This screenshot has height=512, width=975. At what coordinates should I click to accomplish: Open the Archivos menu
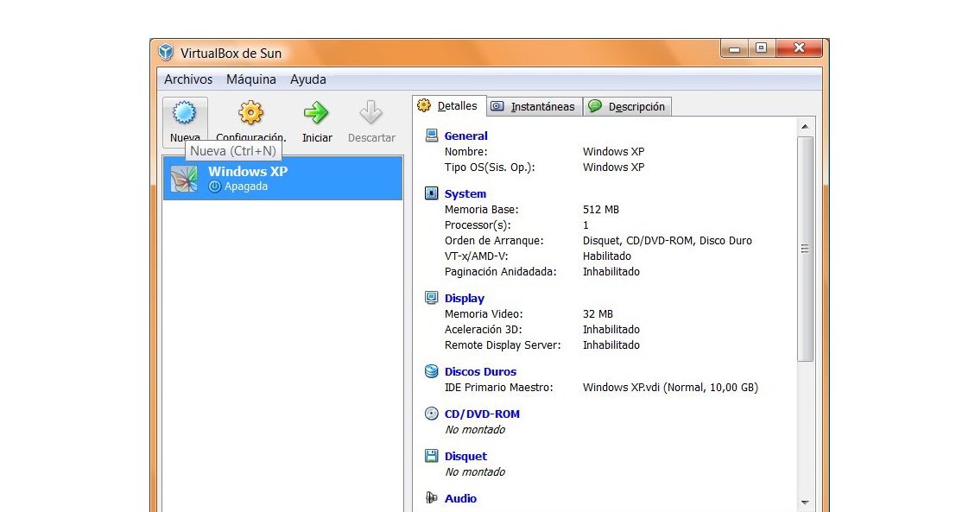pos(188,79)
